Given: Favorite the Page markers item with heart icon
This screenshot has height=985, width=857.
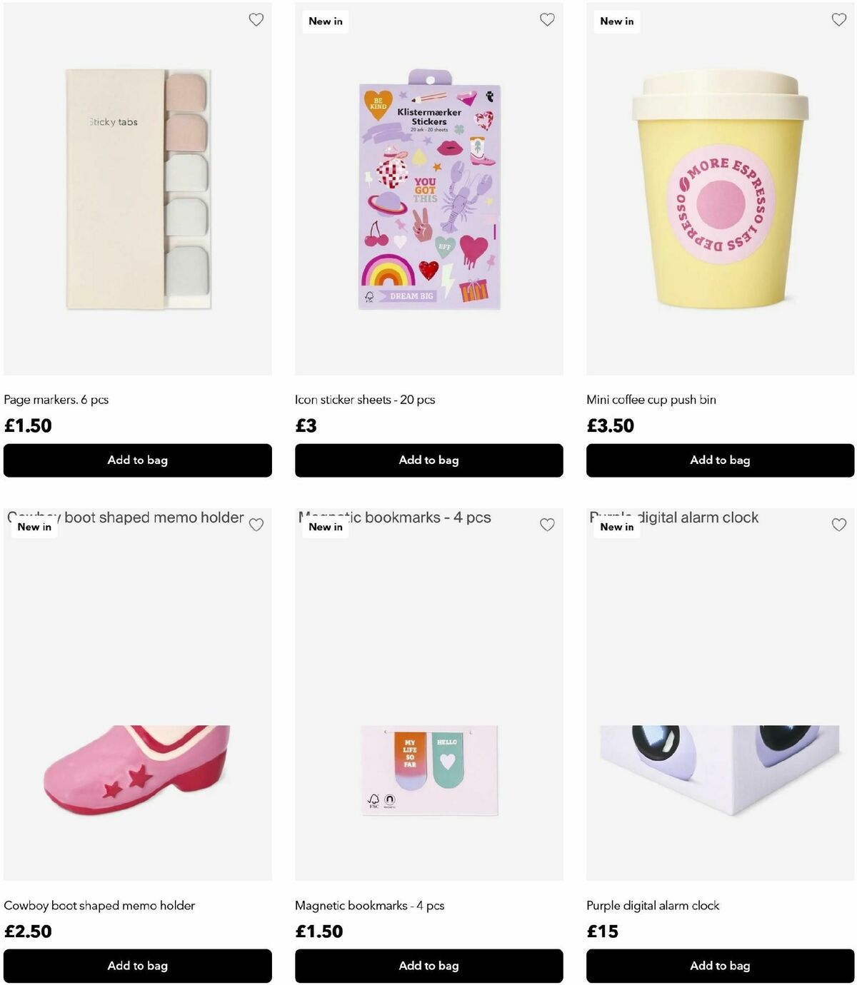Looking at the screenshot, I should click(x=256, y=20).
